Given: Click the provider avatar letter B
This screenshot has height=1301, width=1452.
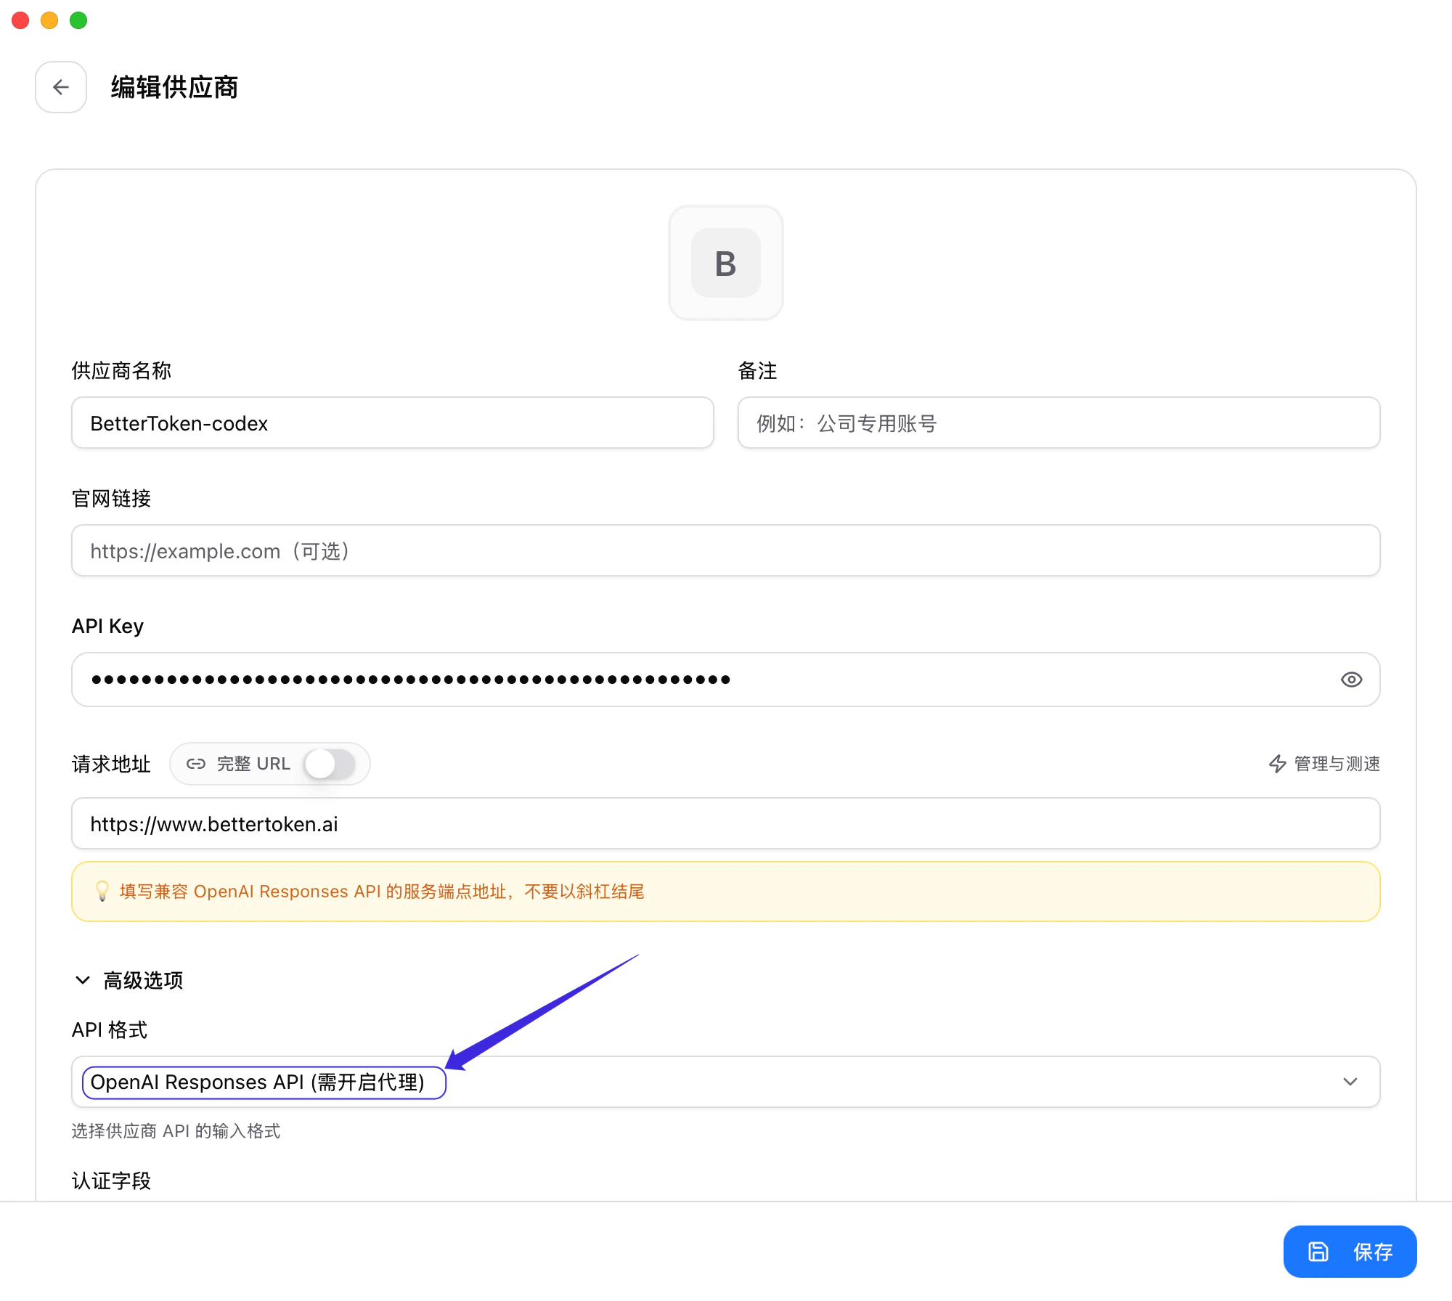Looking at the screenshot, I should (x=725, y=263).
